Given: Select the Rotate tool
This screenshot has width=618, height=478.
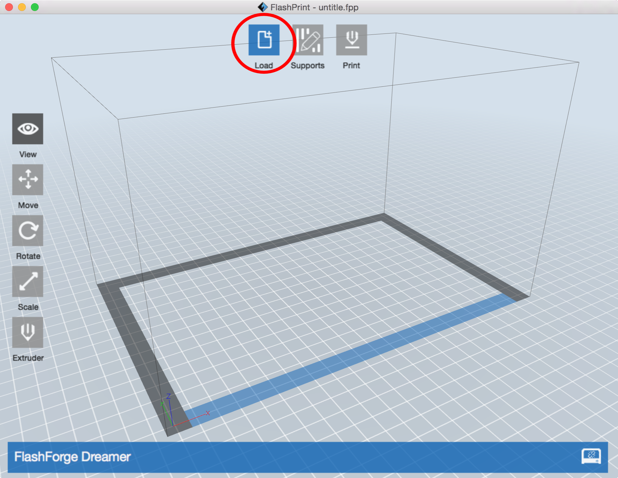Looking at the screenshot, I should click(x=28, y=231).
